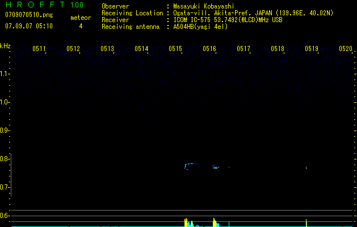Click time marker 0511
Viewport: 357px width, 227px height.
(39, 49)
